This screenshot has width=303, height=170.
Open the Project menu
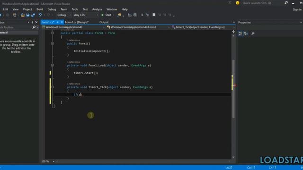coord(27,9)
